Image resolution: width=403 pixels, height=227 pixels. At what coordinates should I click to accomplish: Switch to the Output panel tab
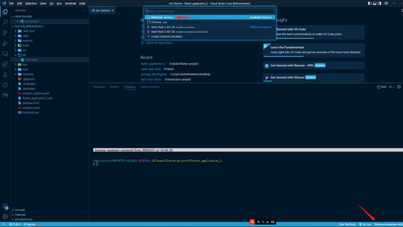[115, 87]
